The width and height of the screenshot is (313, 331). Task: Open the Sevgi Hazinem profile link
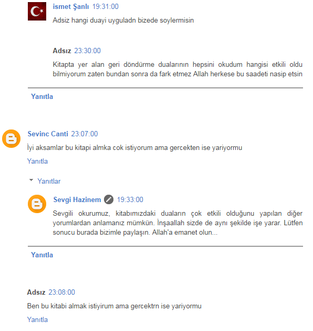[x=77, y=199]
